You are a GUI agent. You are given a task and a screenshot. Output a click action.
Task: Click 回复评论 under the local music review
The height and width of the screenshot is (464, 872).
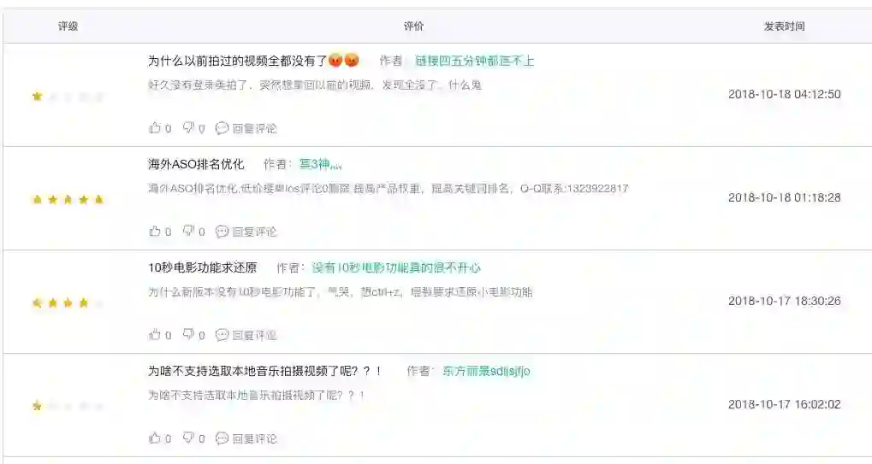tap(254, 438)
